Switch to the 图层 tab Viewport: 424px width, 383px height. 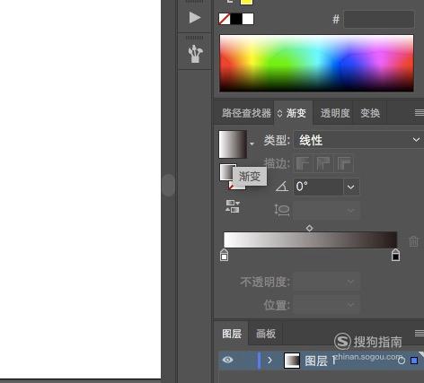pos(232,334)
